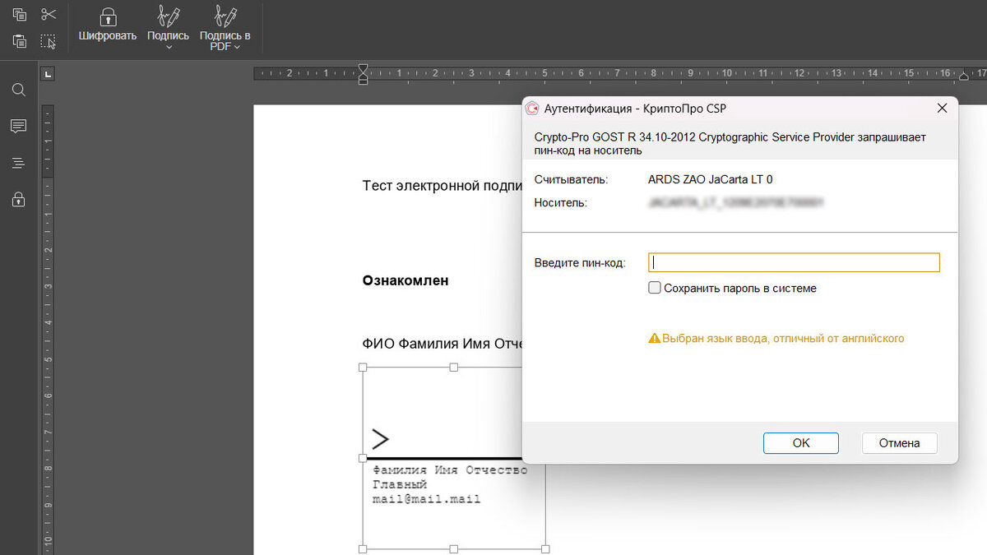987x555 pixels.
Task: Click the Paste clipboard icon
Action: click(19, 41)
